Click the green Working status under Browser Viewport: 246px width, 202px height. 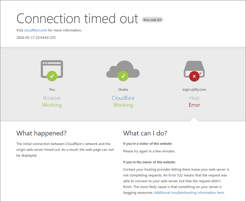click(52, 105)
